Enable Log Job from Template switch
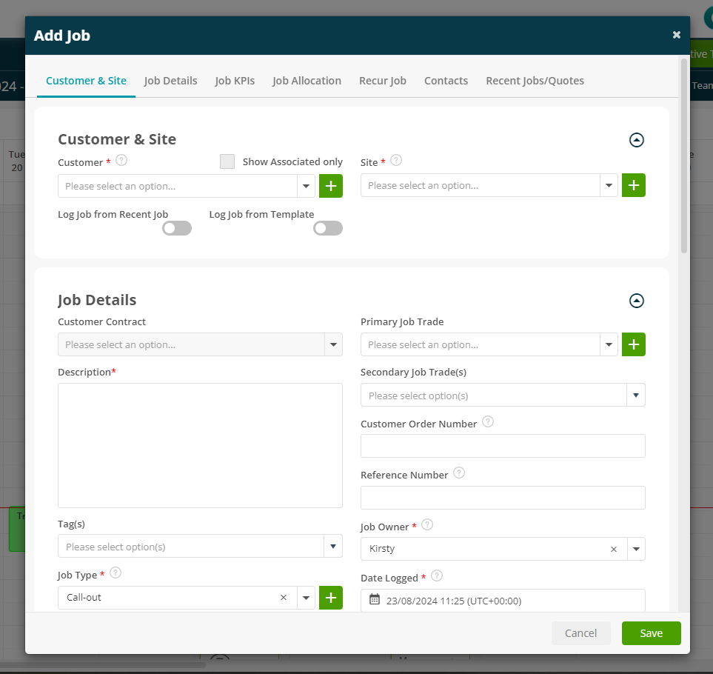713x674 pixels. pyautogui.click(x=328, y=228)
